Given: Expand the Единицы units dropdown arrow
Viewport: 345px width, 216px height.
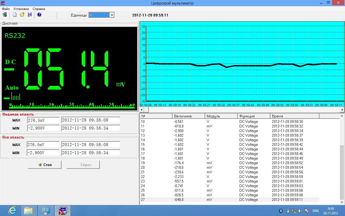Looking at the screenshot, I should 112,15.
